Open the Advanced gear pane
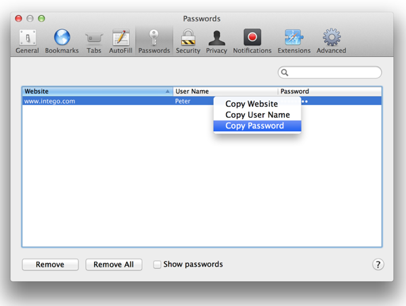406x306 pixels. point(332,41)
